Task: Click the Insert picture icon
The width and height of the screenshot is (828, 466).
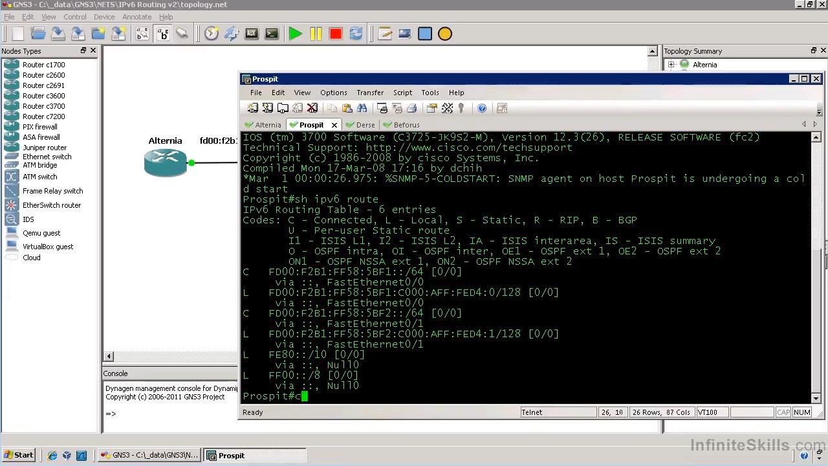Action: point(404,34)
